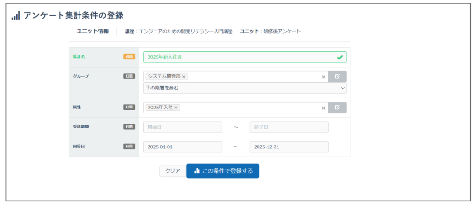
Task: Select the 回答日 start date 2025-01-01
Action: point(182,147)
